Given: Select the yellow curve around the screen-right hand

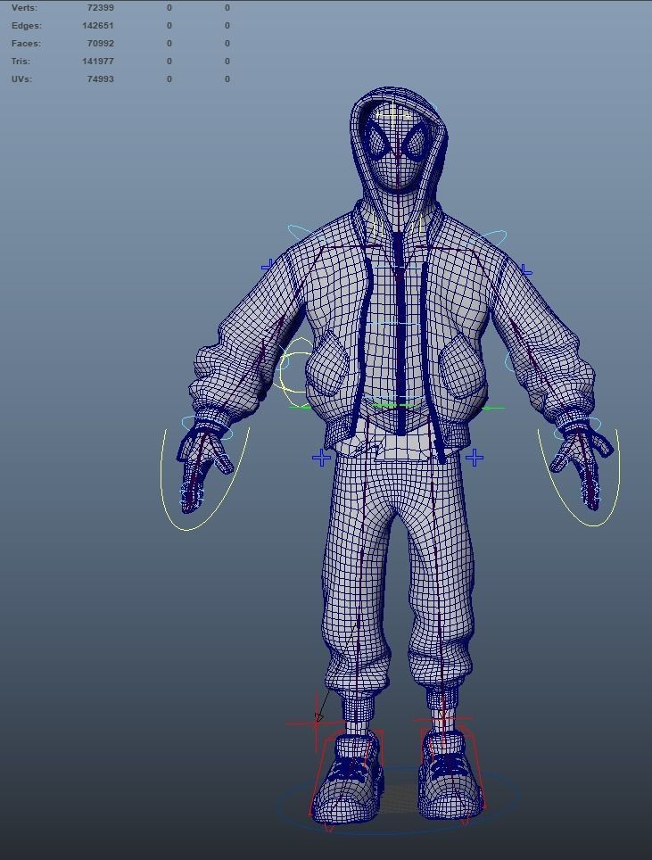Looking at the screenshot, I should [x=595, y=525].
